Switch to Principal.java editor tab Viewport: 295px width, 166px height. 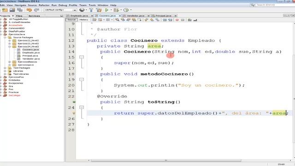pos(163,16)
